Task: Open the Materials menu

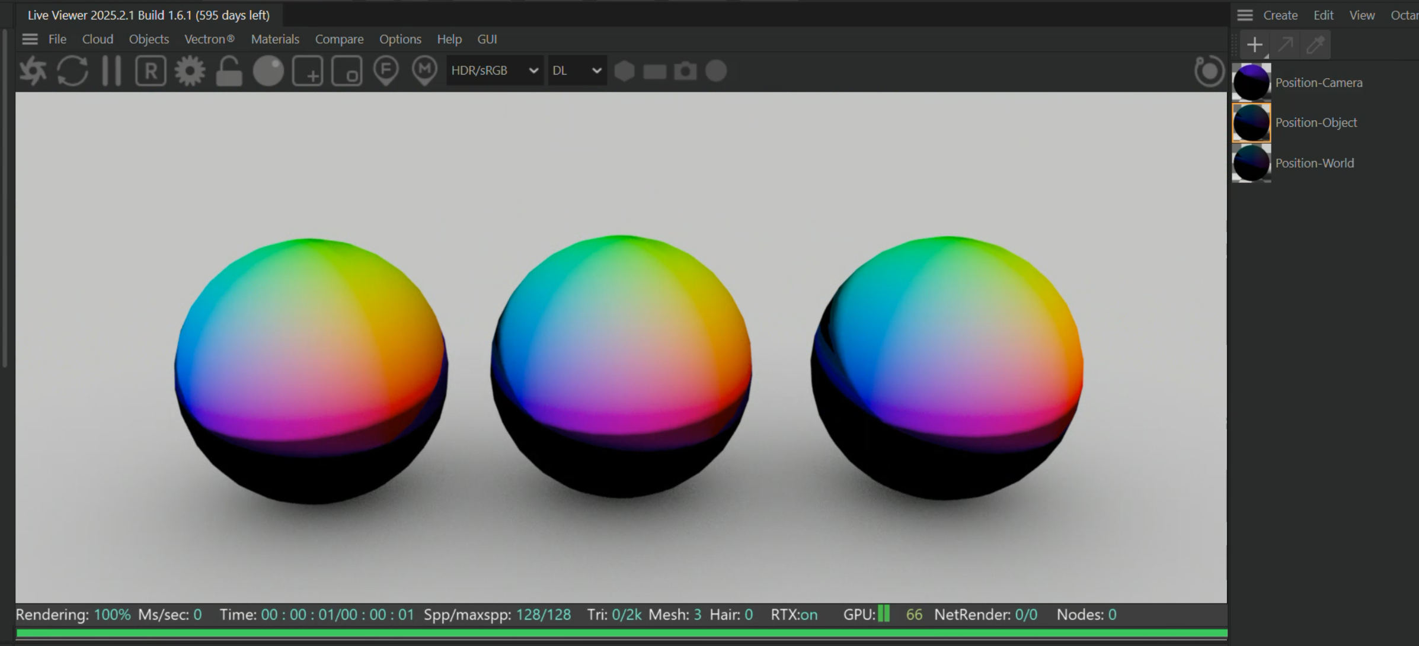Action: pos(275,39)
